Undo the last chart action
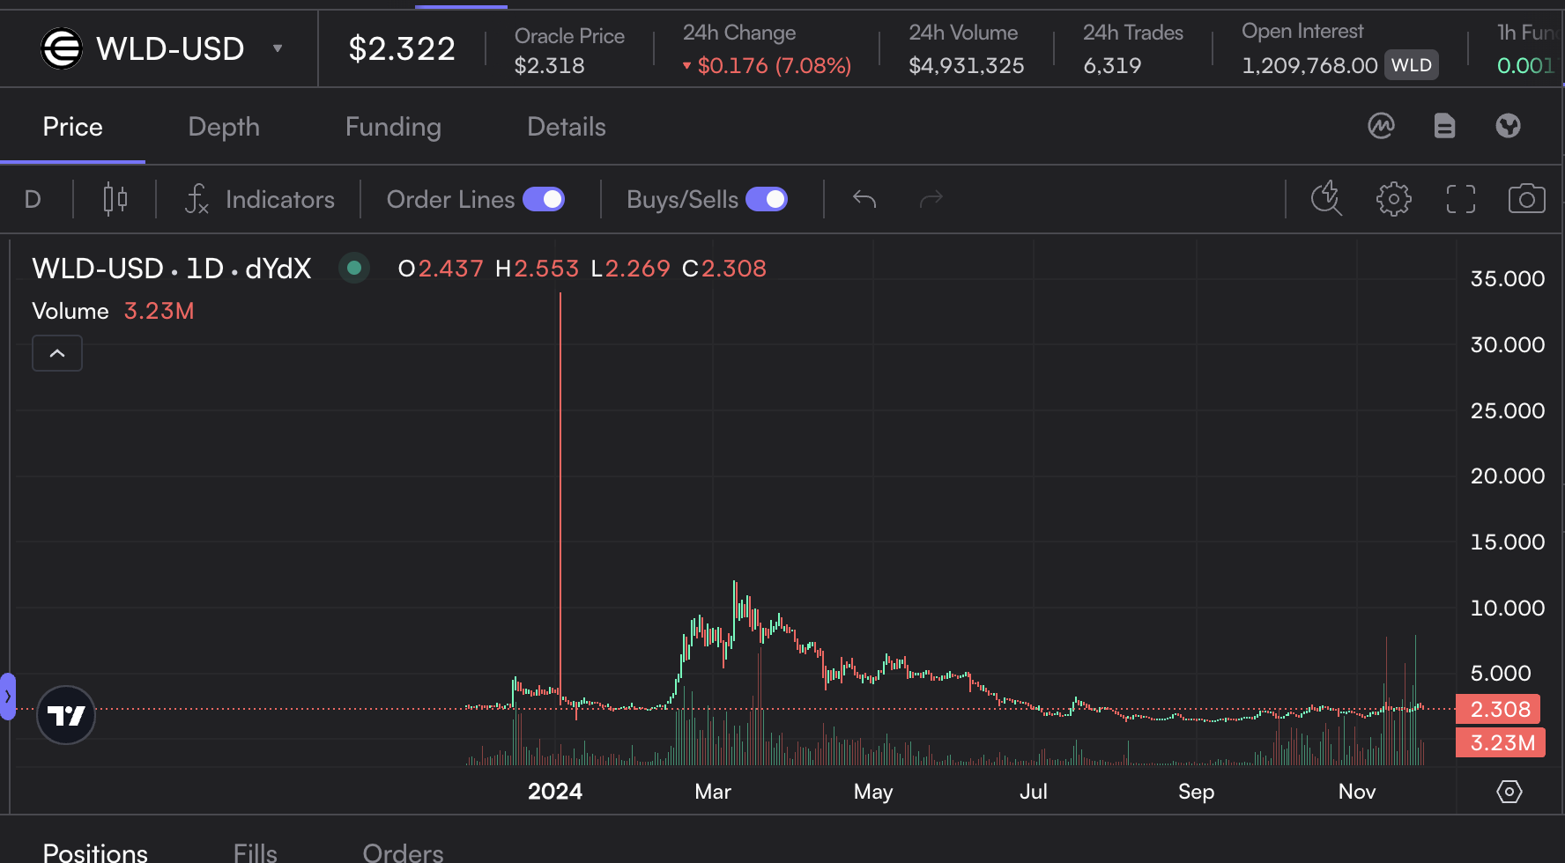Image resolution: width=1565 pixels, height=863 pixels. click(x=864, y=200)
